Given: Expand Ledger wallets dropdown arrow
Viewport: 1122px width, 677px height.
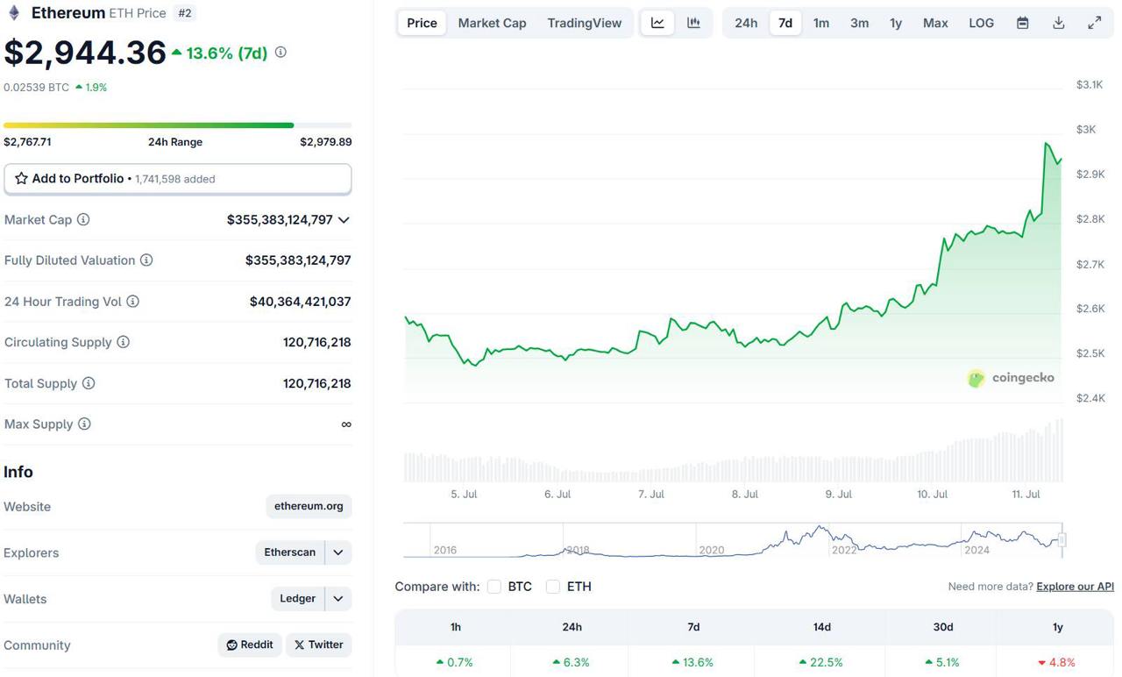Looking at the screenshot, I should [338, 599].
